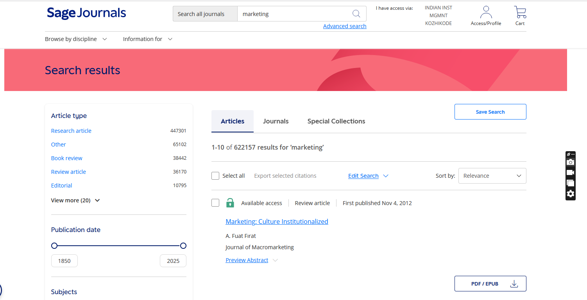This screenshot has height=300, width=587.
Task: Click the video record icon in floating toolbar
Action: coord(570,172)
